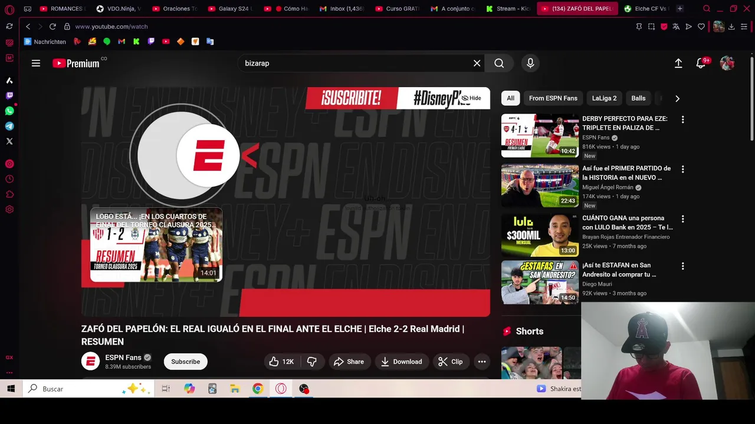Open the Easy Setup sliders icon
The image size is (755, 424).
pos(744,26)
